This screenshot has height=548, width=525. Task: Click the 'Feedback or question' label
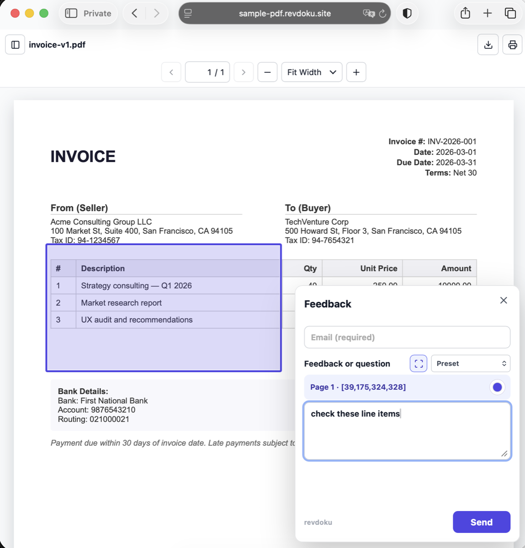coord(347,364)
